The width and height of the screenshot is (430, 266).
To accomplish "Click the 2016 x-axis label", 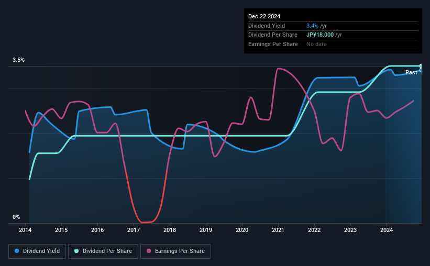I will pos(97,230).
